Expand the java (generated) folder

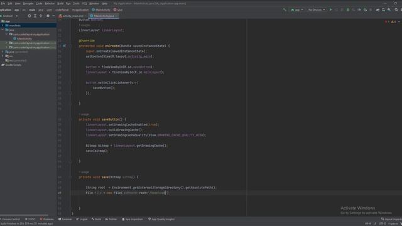point(3,51)
